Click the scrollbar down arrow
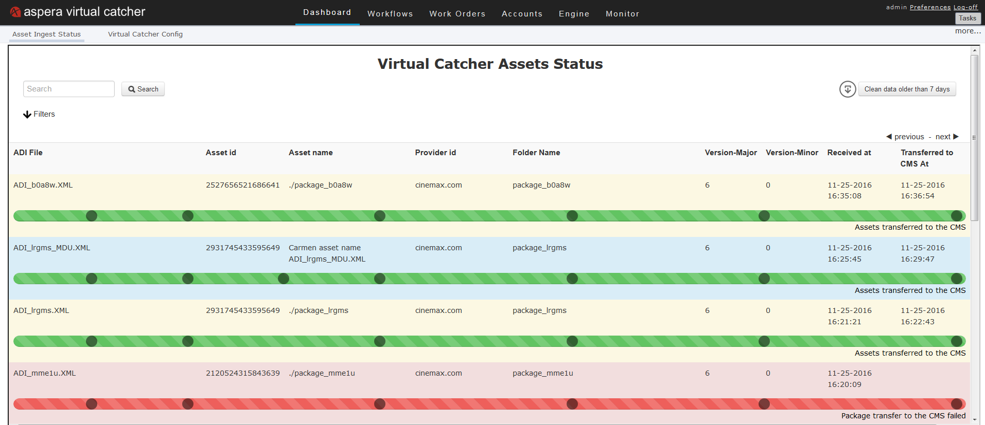Image resolution: width=985 pixels, height=425 pixels. click(975, 420)
